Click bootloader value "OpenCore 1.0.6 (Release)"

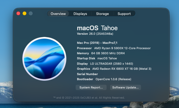pyautogui.click(x=113, y=79)
